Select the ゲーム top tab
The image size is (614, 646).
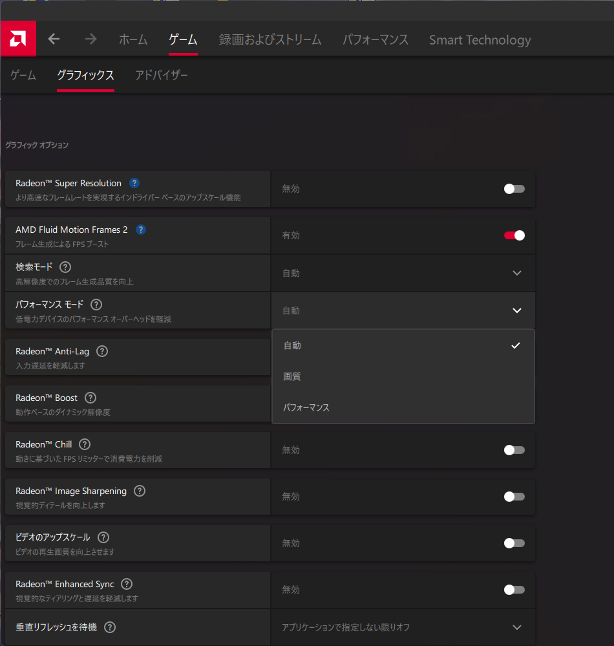click(x=183, y=39)
